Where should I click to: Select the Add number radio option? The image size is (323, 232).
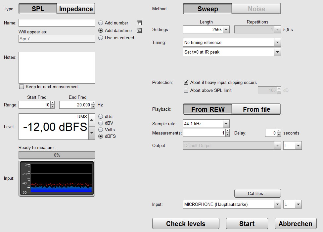(101, 23)
